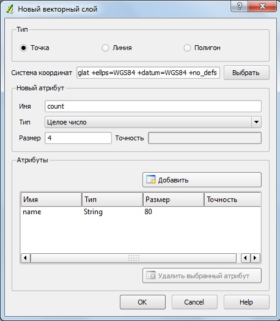The image size is (280, 321).
Task: Select the Точка radio button
Action: tap(23, 48)
